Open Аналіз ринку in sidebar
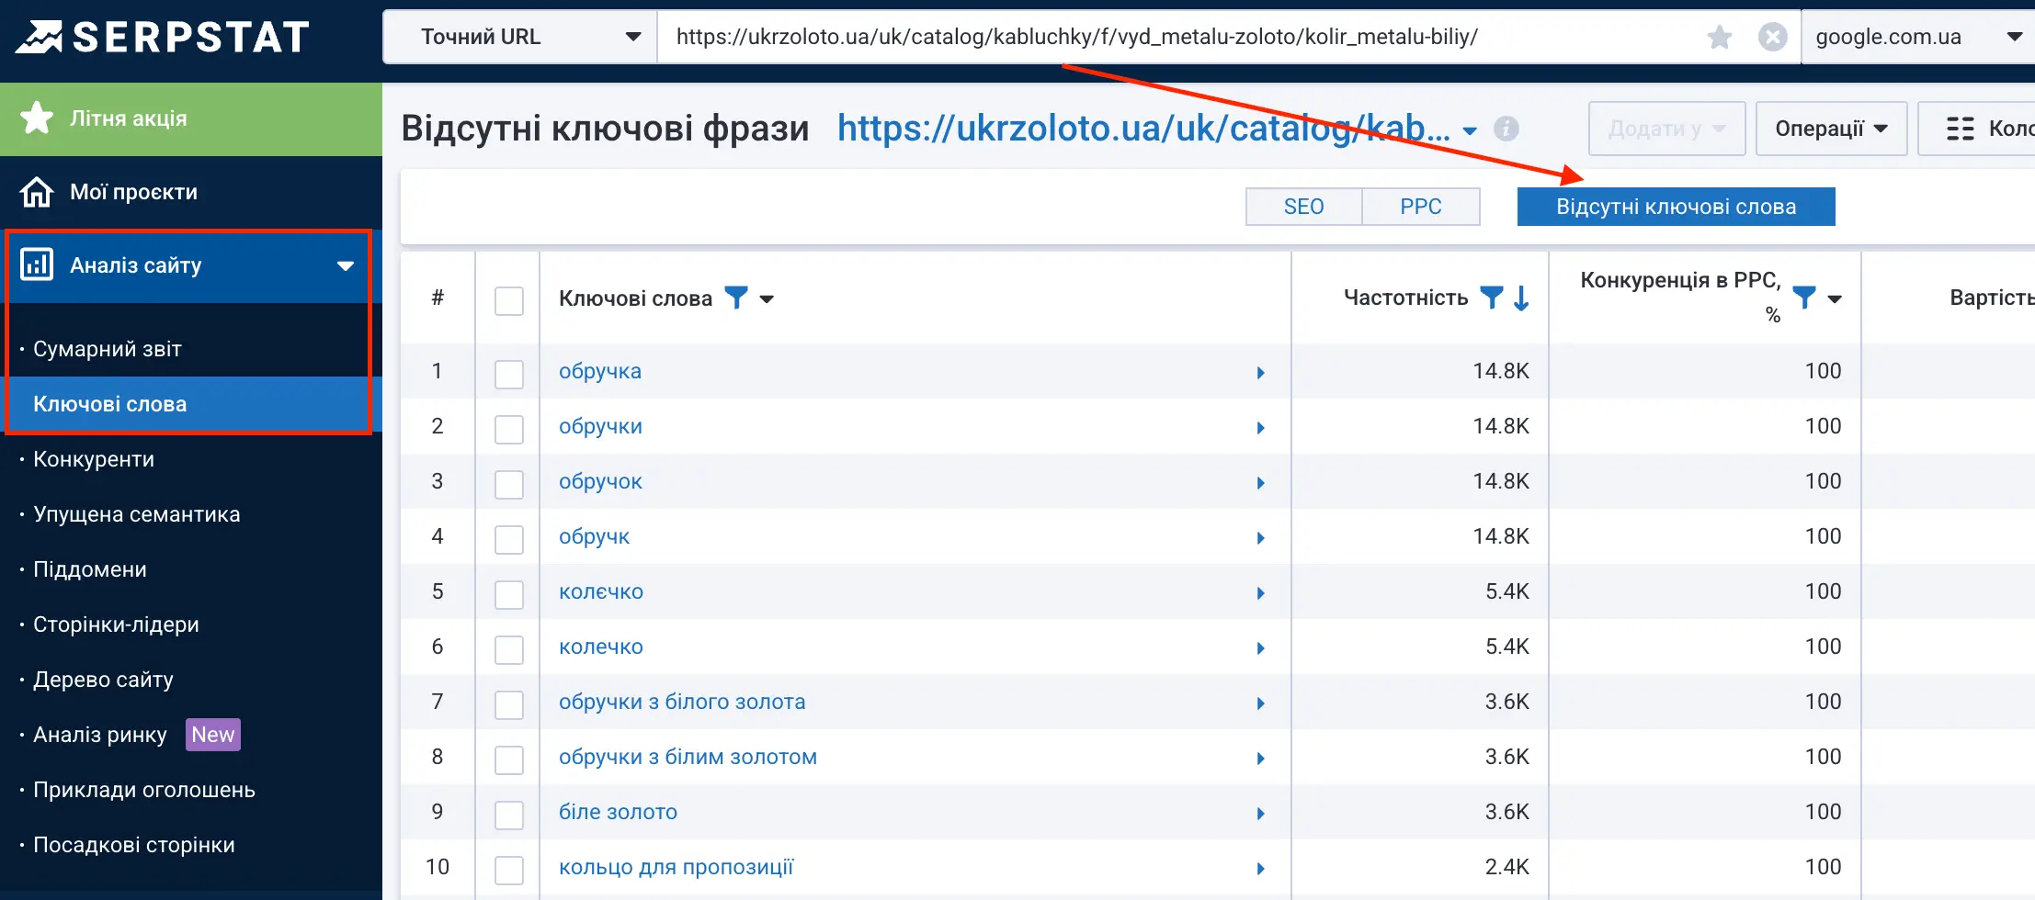The width and height of the screenshot is (2035, 900). click(x=100, y=735)
